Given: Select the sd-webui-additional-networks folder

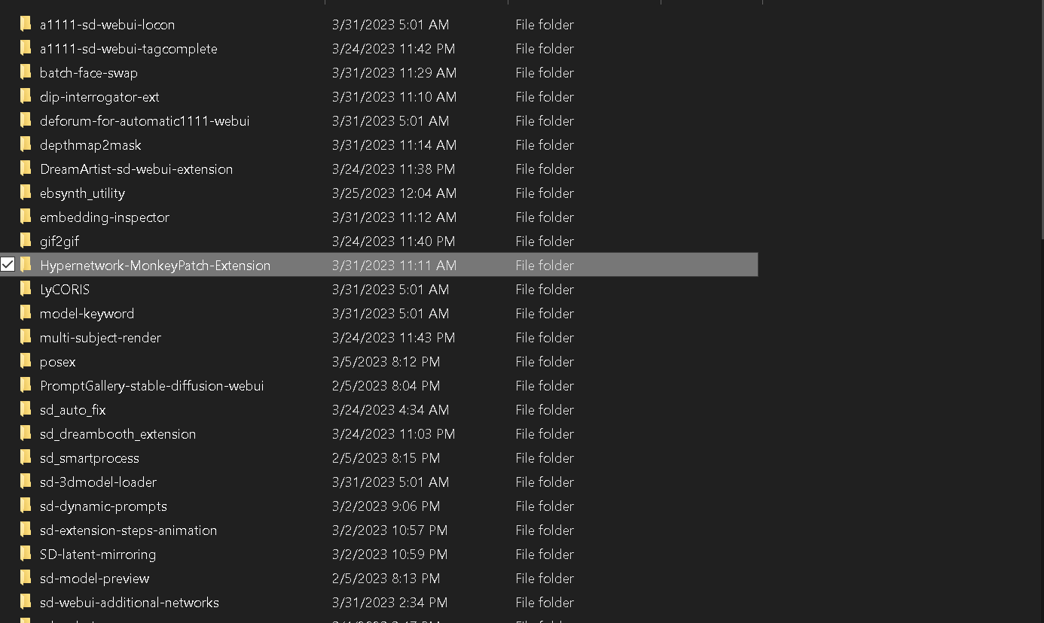Looking at the screenshot, I should (x=129, y=602).
